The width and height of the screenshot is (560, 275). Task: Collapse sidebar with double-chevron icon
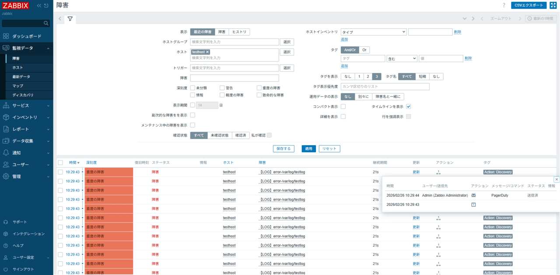pos(39,6)
